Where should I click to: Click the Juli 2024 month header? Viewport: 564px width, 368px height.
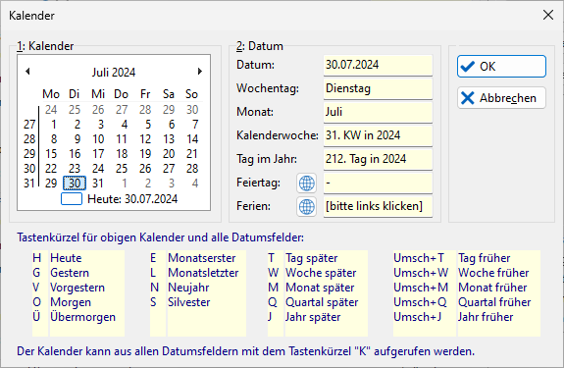click(x=114, y=73)
